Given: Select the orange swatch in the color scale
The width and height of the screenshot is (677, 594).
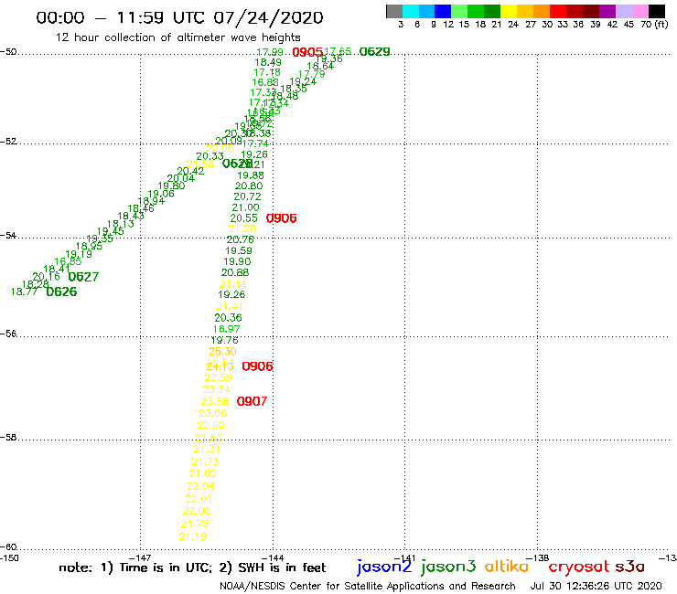Looking at the screenshot, I should 542,11.
